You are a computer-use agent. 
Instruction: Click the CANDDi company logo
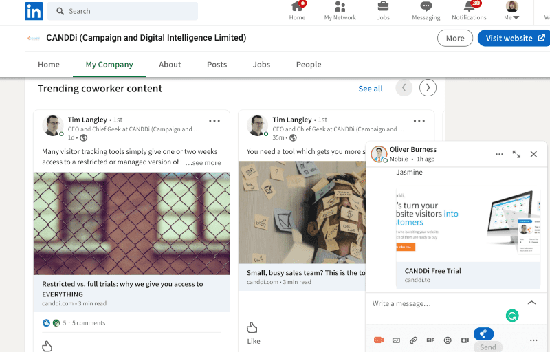(34, 38)
